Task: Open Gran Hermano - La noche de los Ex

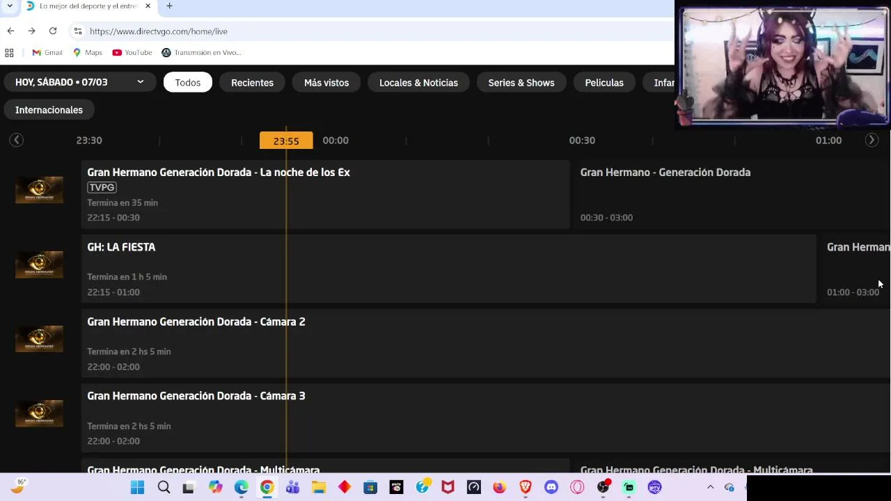Action: click(x=325, y=194)
